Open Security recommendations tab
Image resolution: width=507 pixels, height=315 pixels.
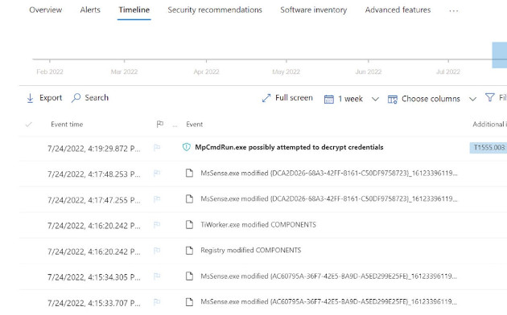tap(215, 10)
